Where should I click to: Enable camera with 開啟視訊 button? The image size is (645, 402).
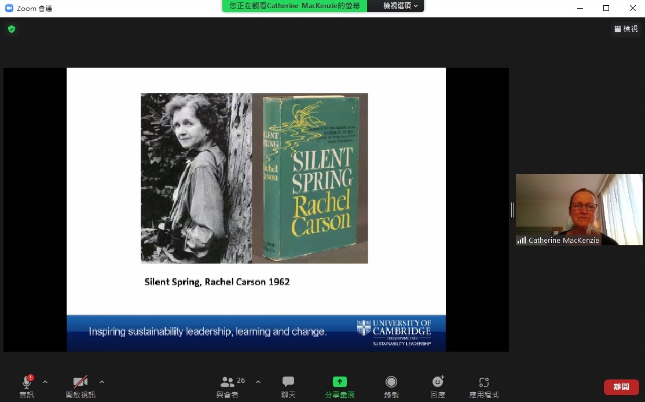coord(80,386)
